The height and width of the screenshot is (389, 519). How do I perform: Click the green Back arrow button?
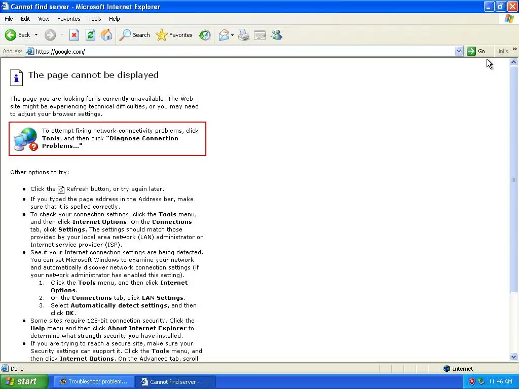11,35
